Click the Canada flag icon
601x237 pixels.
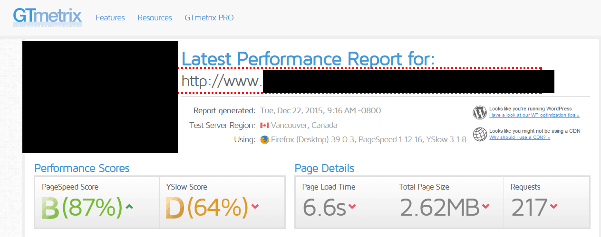(264, 126)
